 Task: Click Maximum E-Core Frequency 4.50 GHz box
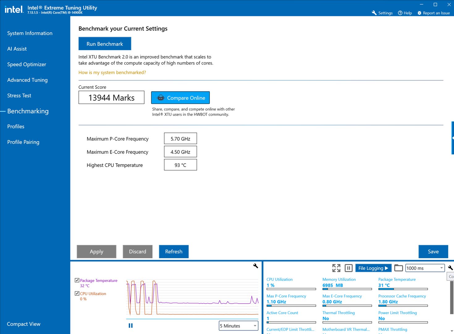point(180,152)
